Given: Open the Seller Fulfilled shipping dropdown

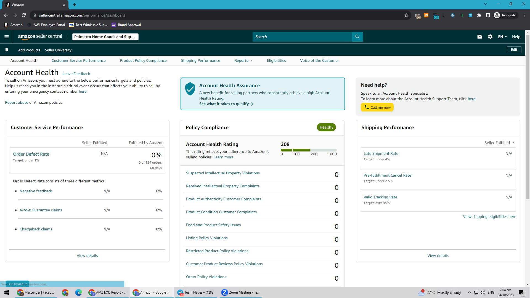Looking at the screenshot, I should (x=499, y=143).
